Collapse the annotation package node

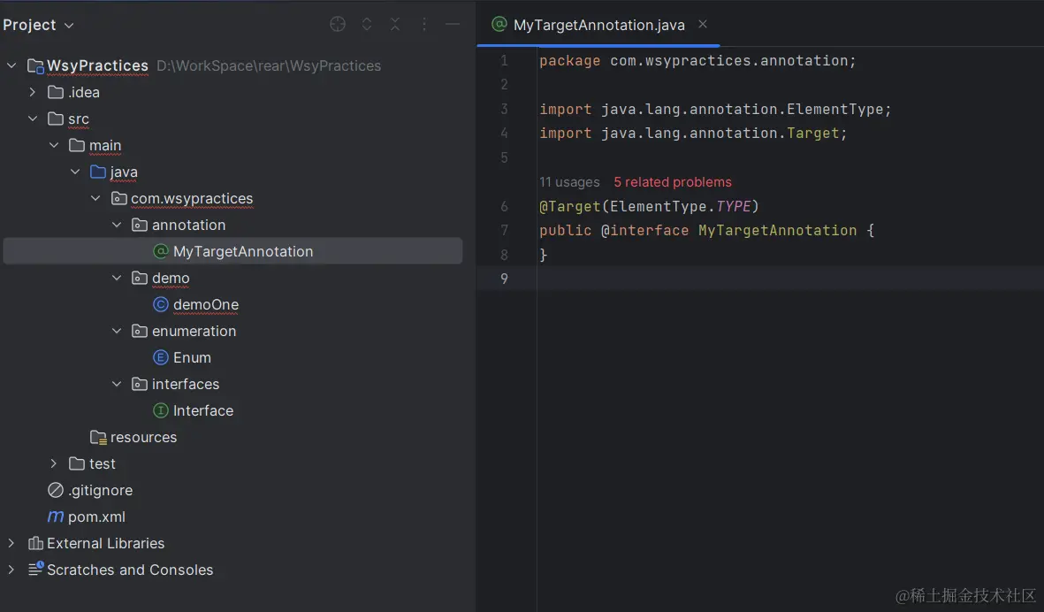(x=118, y=225)
